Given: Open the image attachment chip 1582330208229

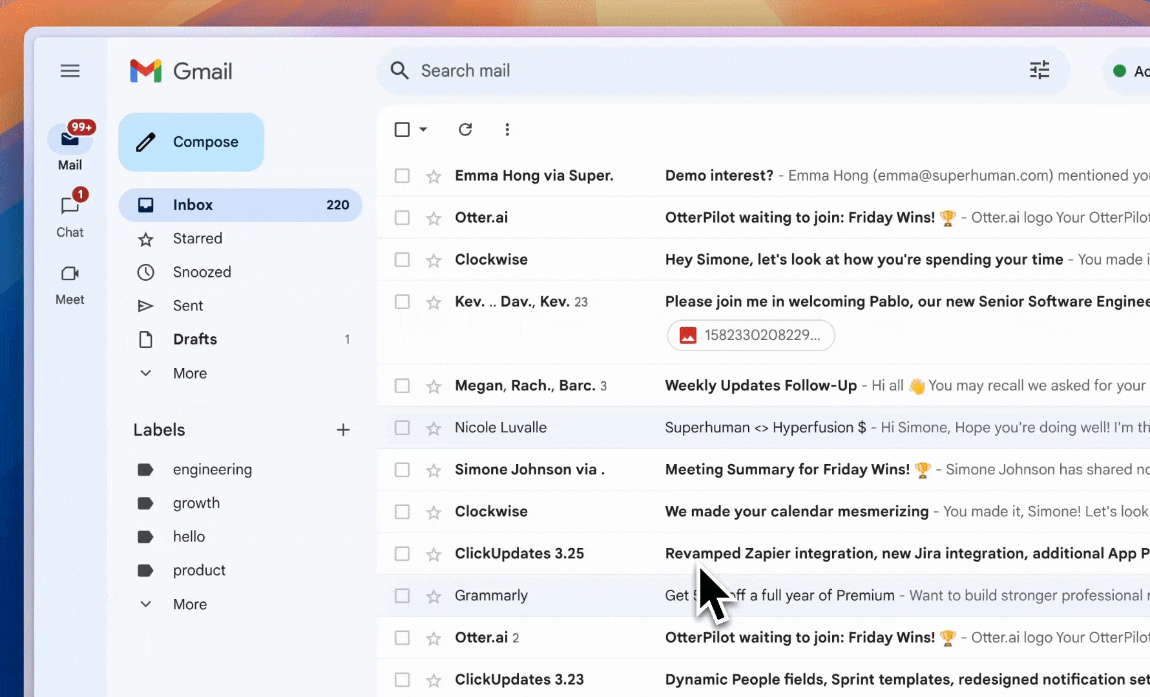Looking at the screenshot, I should point(751,336).
